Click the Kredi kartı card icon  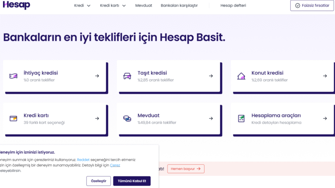(13, 119)
